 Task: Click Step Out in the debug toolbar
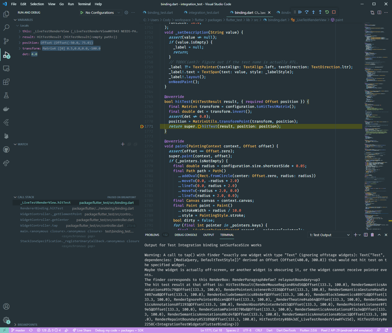[x=320, y=12]
